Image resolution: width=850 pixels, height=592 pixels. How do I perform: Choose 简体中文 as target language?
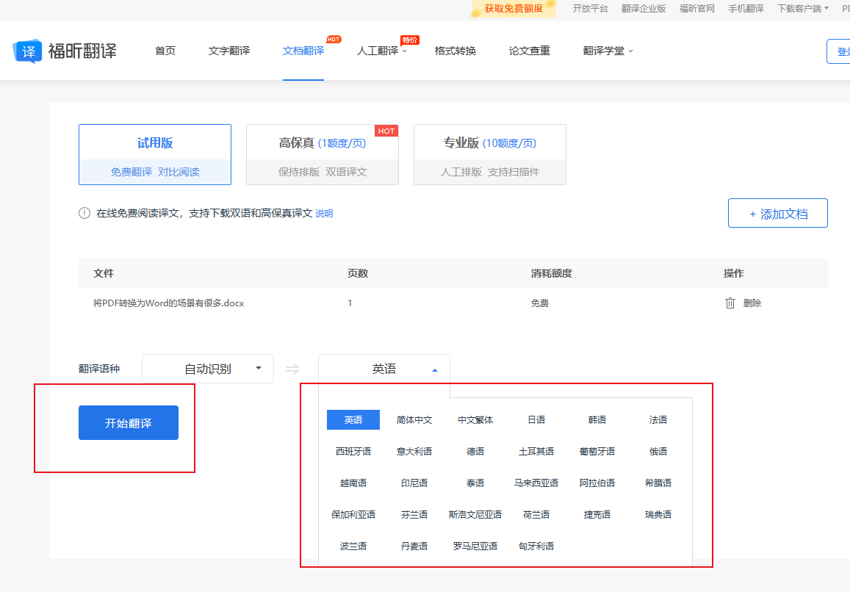414,419
